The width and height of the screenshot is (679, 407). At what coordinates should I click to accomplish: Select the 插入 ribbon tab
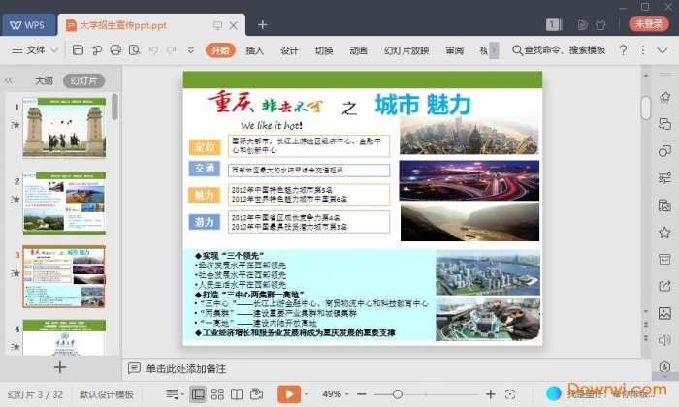tap(254, 50)
